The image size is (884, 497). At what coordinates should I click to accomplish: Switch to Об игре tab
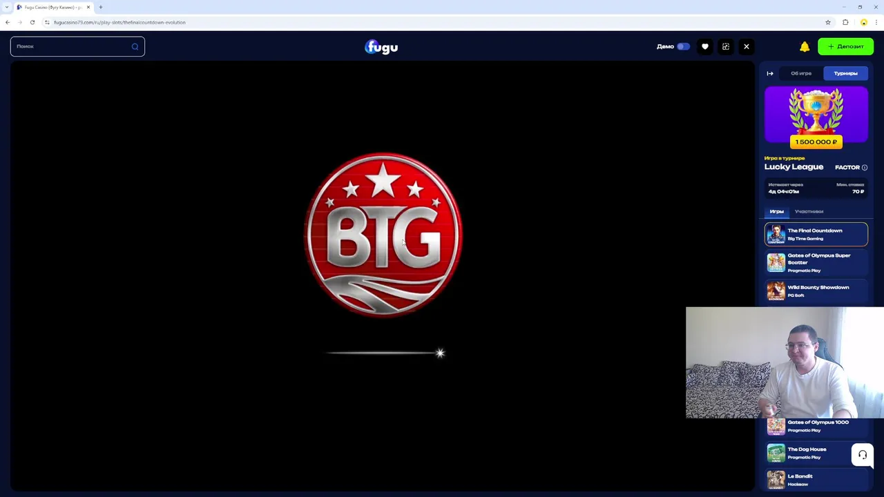[801, 73]
